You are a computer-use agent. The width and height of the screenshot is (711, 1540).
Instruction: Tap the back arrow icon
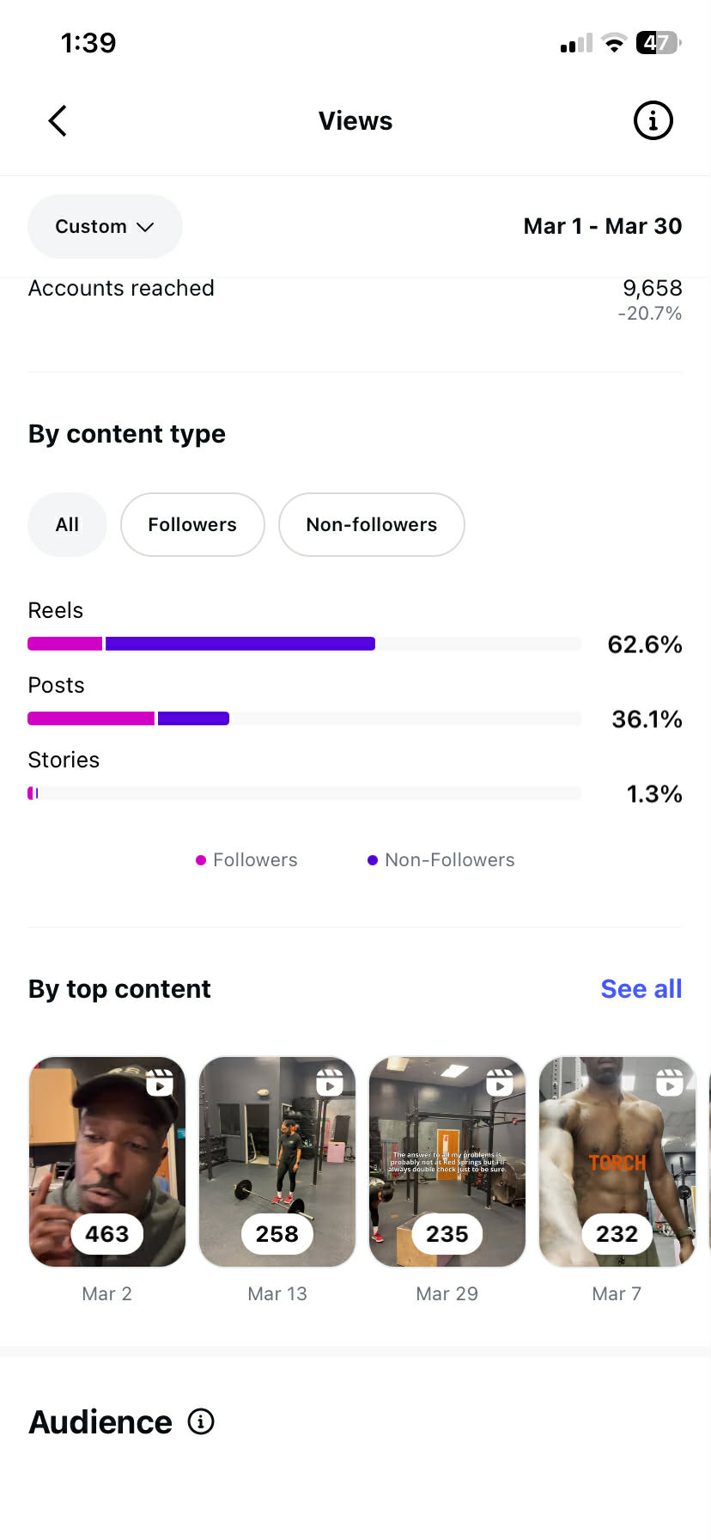coord(58,121)
